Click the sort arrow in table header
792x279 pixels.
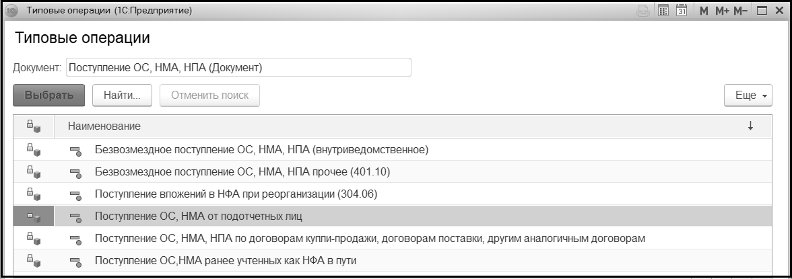(x=750, y=126)
